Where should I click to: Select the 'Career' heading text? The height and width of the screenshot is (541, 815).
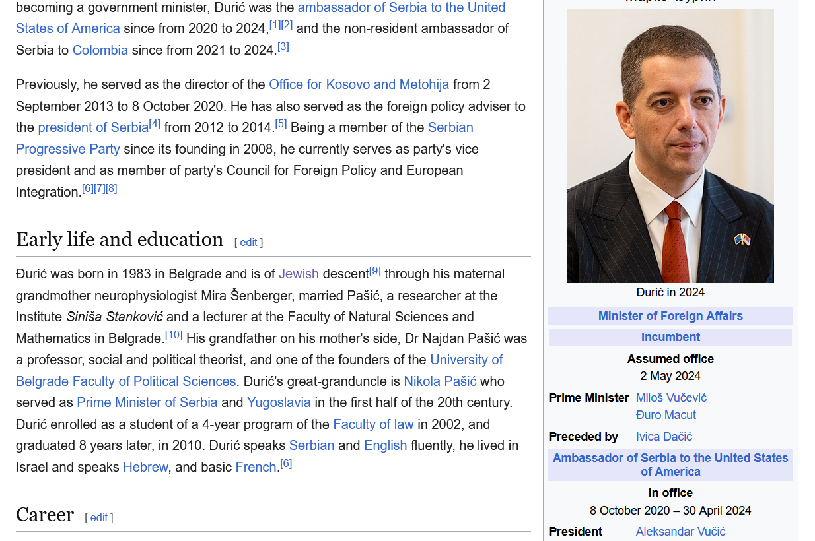click(45, 515)
